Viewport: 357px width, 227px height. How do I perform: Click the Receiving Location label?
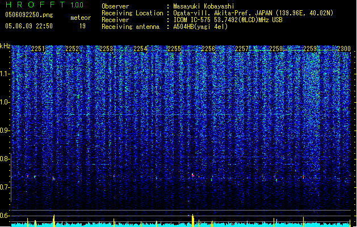[132, 13]
